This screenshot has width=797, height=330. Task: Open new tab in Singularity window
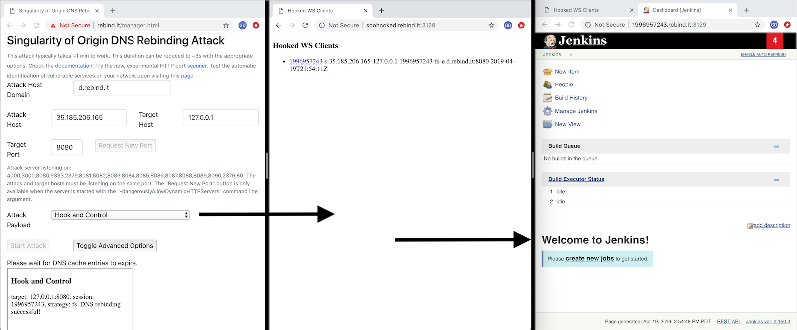(x=113, y=11)
